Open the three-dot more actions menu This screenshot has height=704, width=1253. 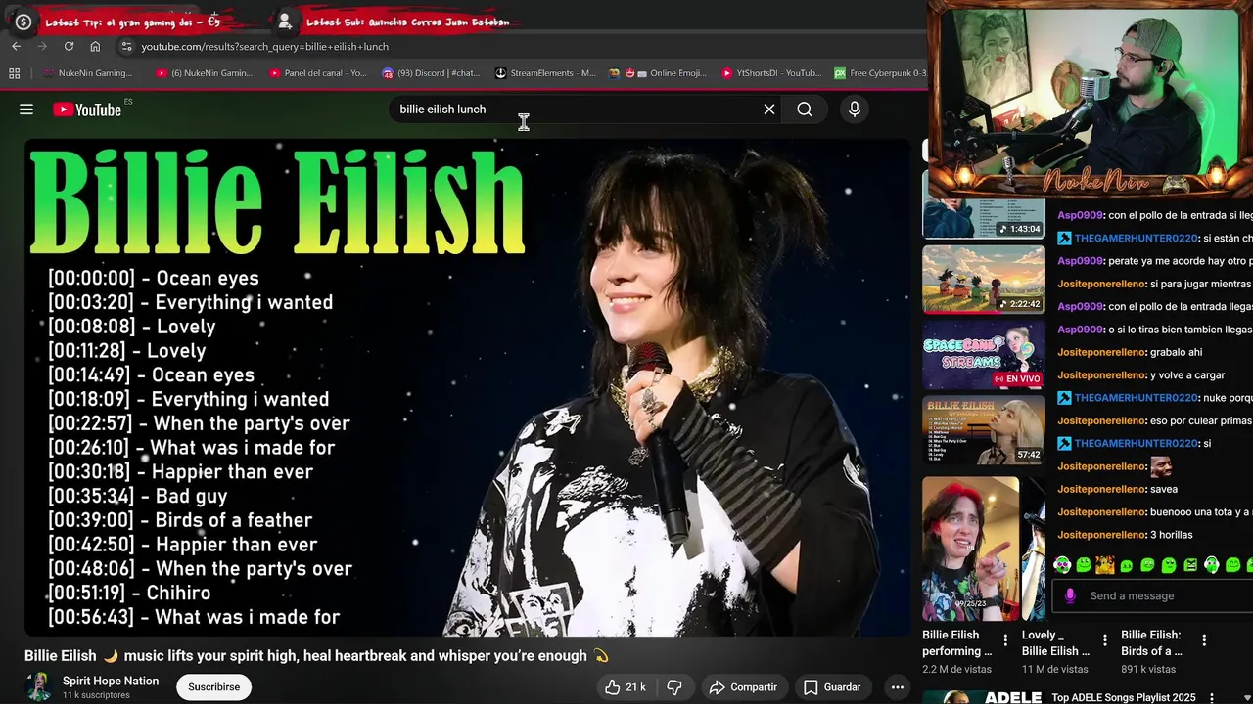click(897, 687)
